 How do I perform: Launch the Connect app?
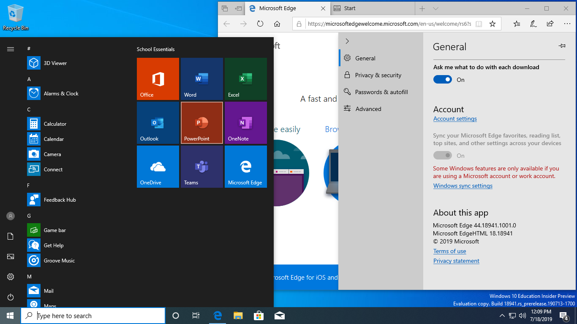[x=76, y=170]
